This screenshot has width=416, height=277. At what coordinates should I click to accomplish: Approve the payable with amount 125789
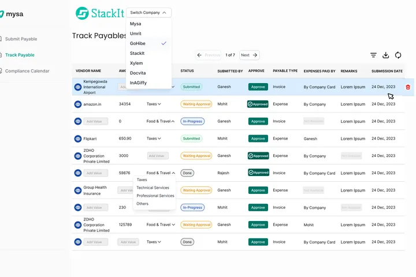[258, 225]
